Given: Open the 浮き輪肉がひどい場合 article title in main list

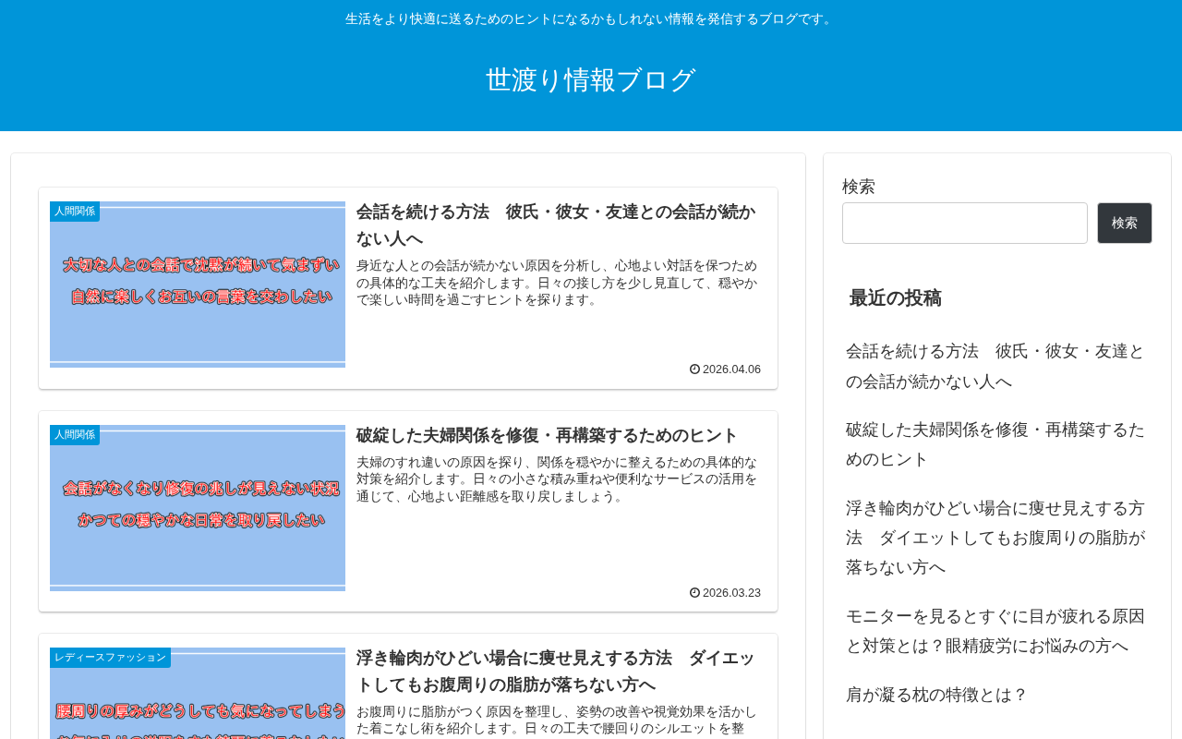Looking at the screenshot, I should 556,672.
